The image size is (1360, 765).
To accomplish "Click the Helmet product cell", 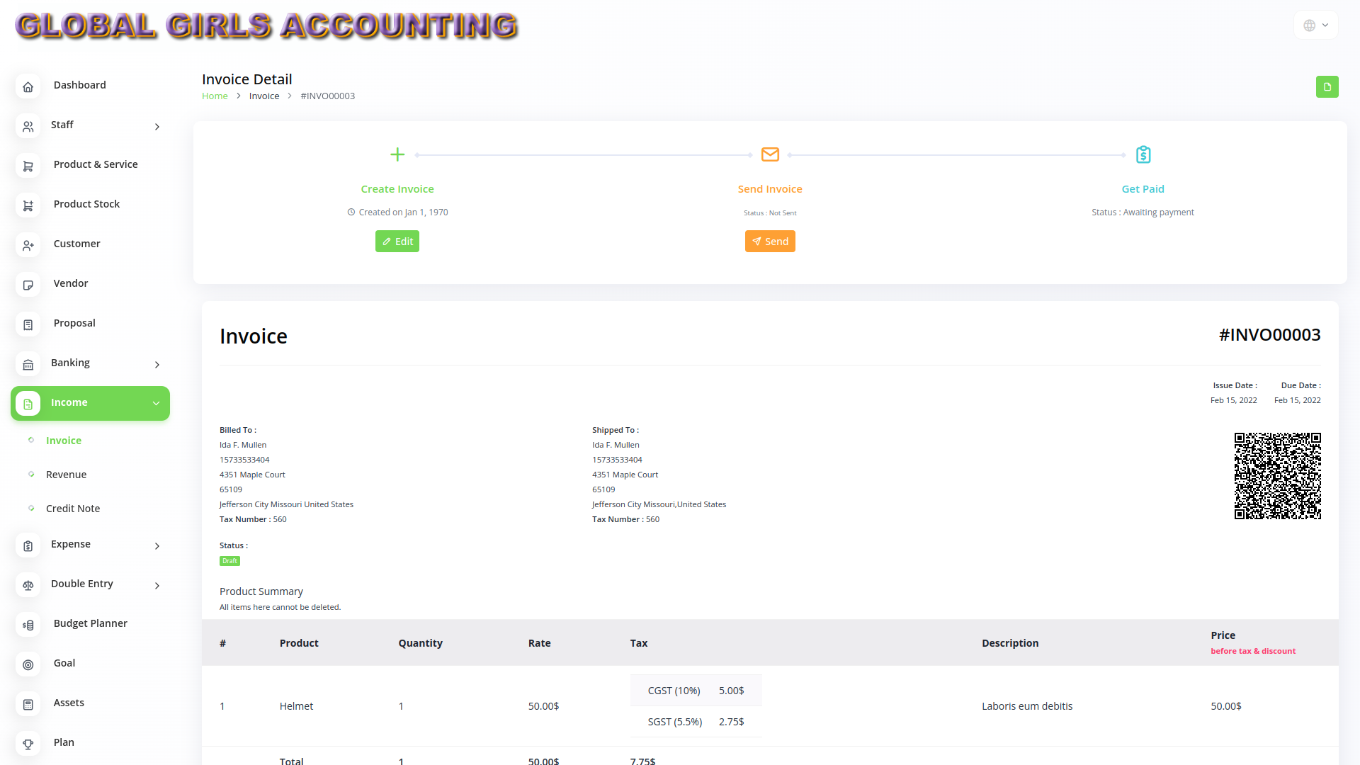I will click(x=296, y=706).
